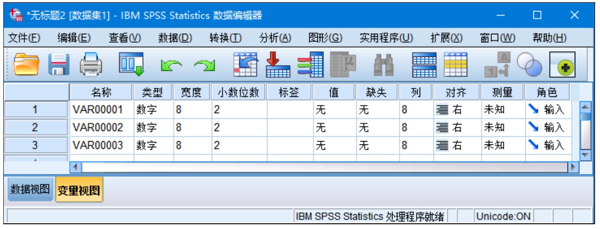Click the Go to case icon
Viewport: 600px width, 229px height.
tap(246, 65)
